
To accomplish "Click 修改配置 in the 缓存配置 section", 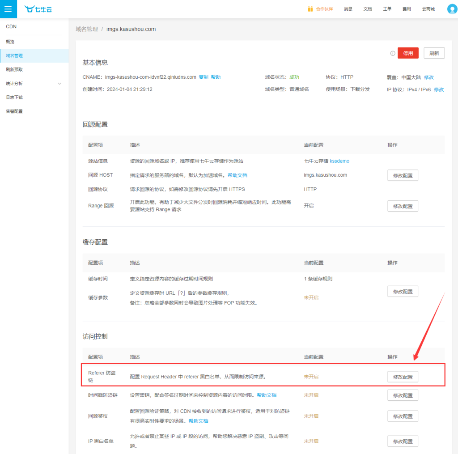I will 403,291.
